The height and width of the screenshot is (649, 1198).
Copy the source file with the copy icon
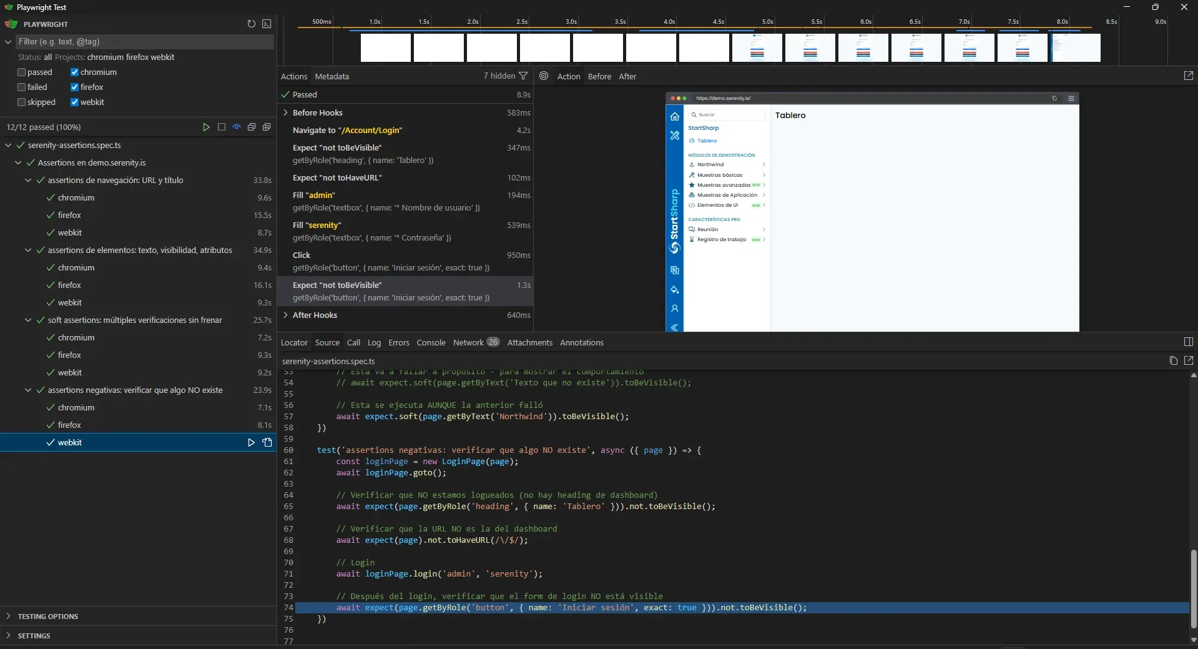[1173, 361]
